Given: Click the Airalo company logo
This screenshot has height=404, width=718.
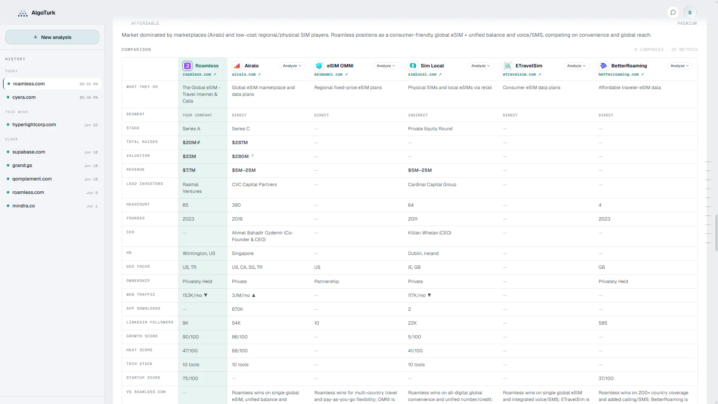Looking at the screenshot, I should pos(237,66).
